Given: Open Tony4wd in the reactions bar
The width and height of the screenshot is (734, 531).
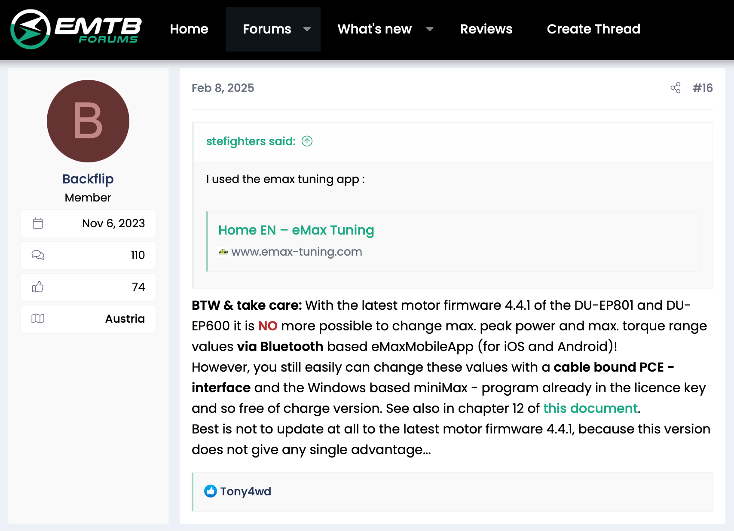Looking at the screenshot, I should click(246, 491).
